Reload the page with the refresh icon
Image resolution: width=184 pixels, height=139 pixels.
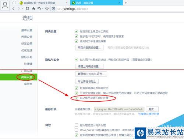pyautogui.click(x=27, y=8)
